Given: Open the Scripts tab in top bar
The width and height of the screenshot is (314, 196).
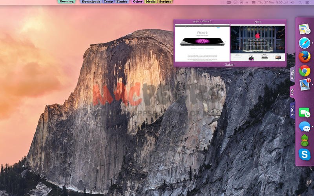Looking at the screenshot, I should (165, 2).
